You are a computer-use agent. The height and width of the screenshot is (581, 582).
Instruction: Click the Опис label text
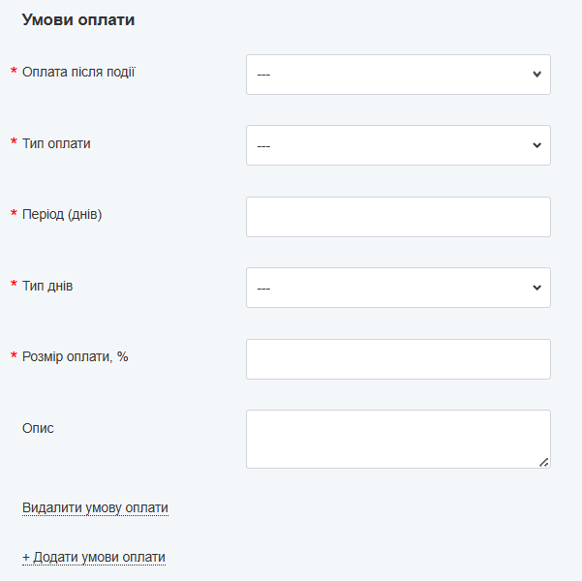[x=38, y=427]
